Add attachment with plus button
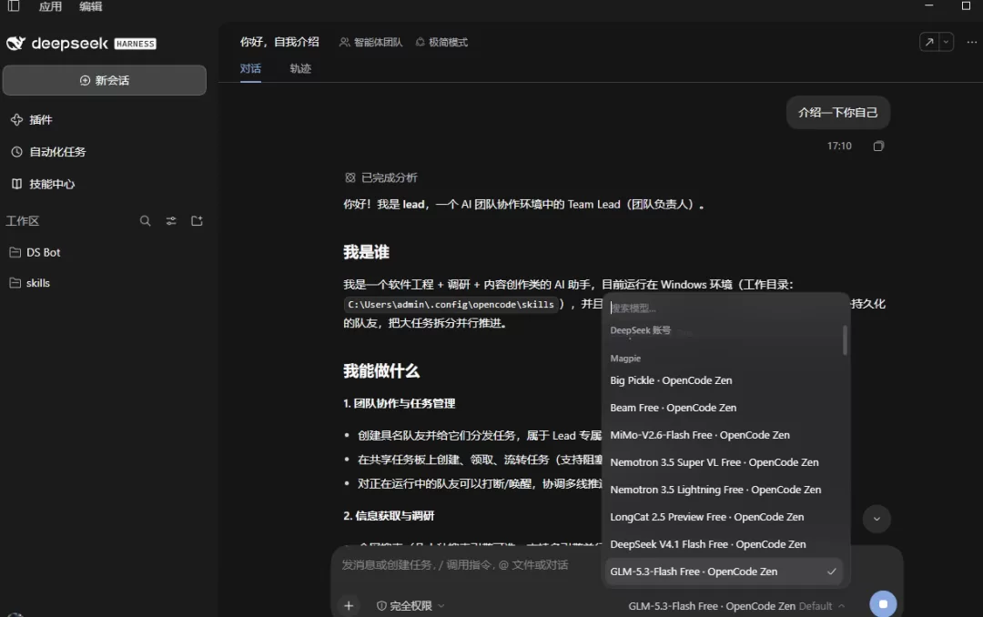Image resolution: width=983 pixels, height=617 pixels. point(349,606)
